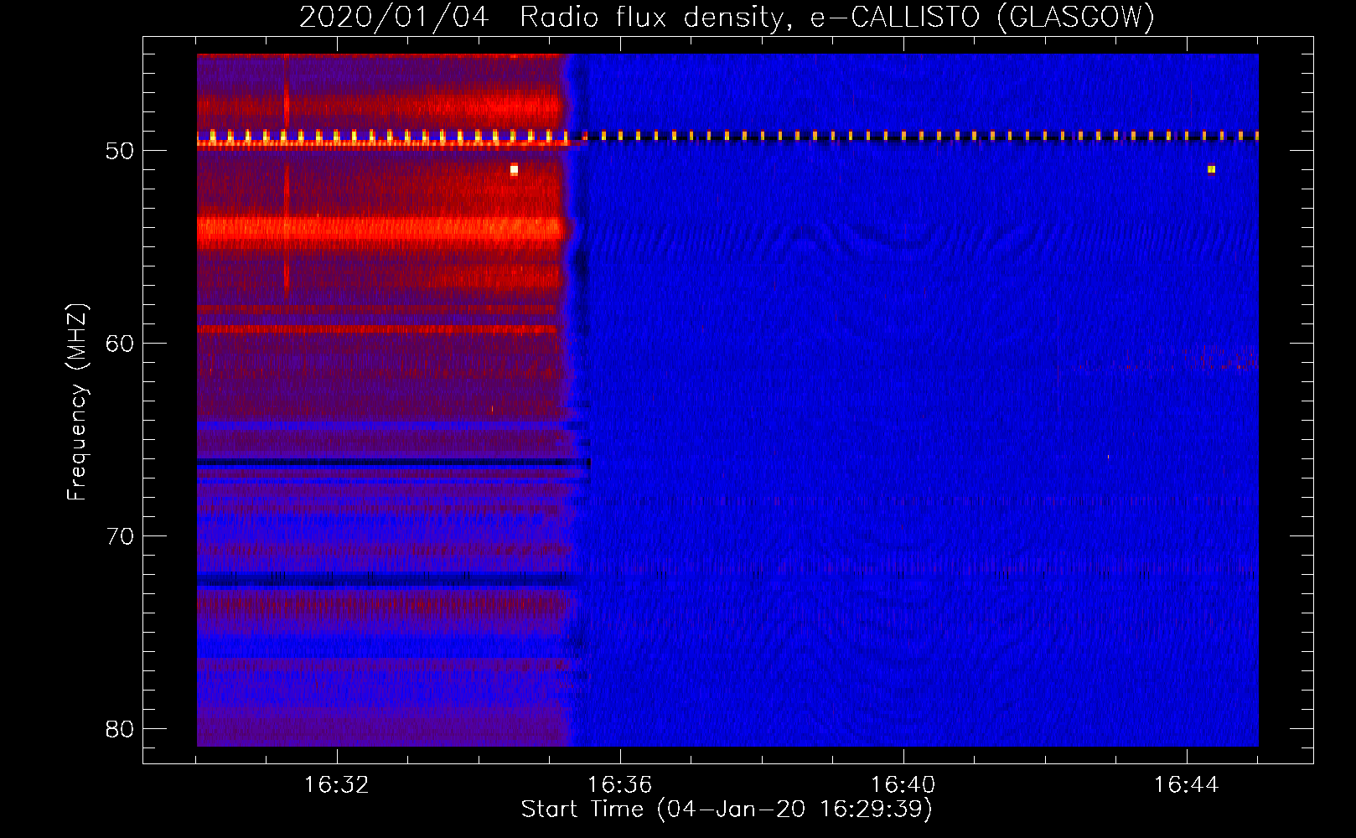This screenshot has height=838, width=1356.
Task: Click the plot title mentioning e-CALLISTO (GLASGOW)
Action: click(x=727, y=17)
